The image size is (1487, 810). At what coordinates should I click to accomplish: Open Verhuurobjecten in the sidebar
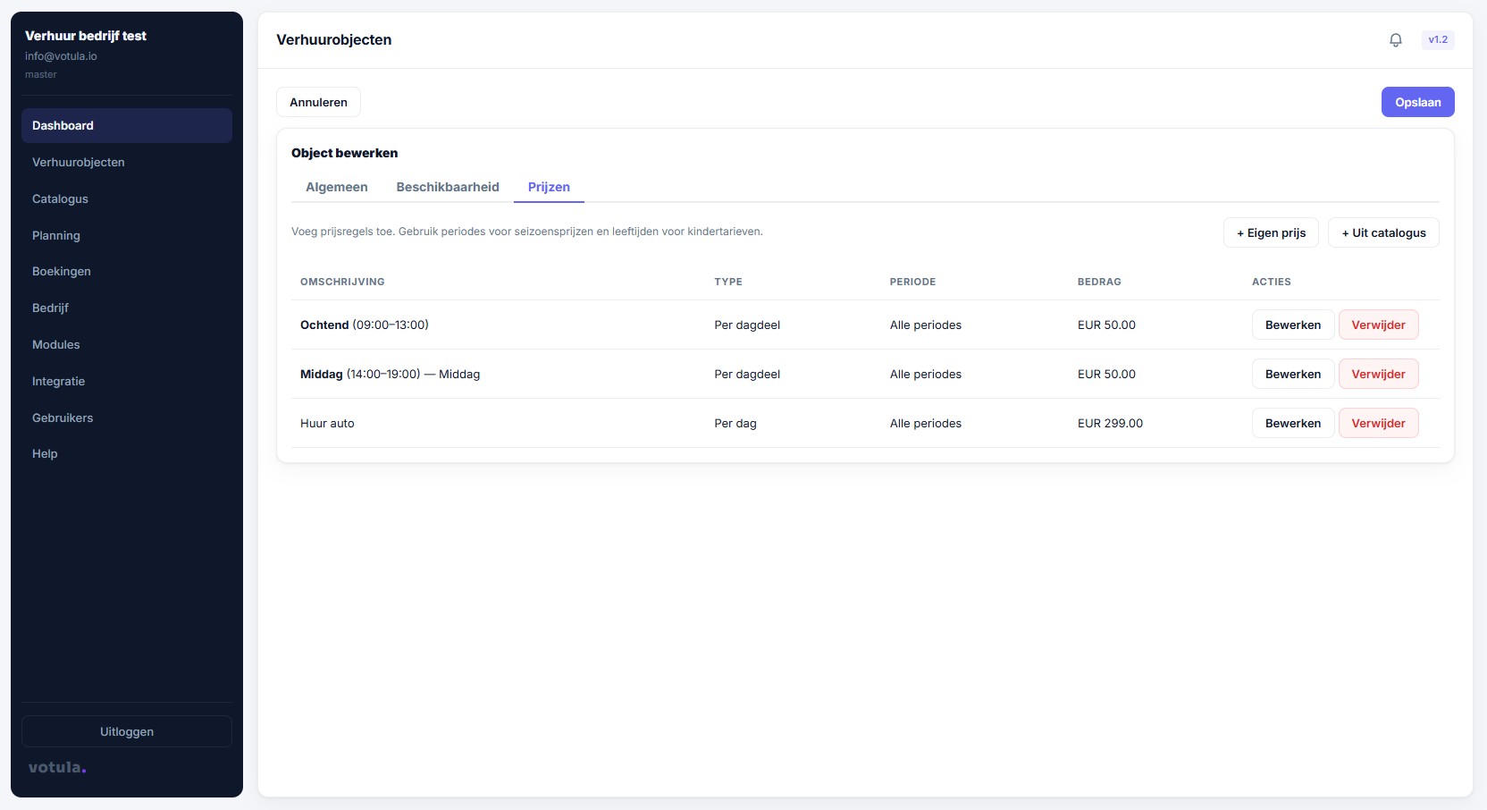pyautogui.click(x=79, y=162)
